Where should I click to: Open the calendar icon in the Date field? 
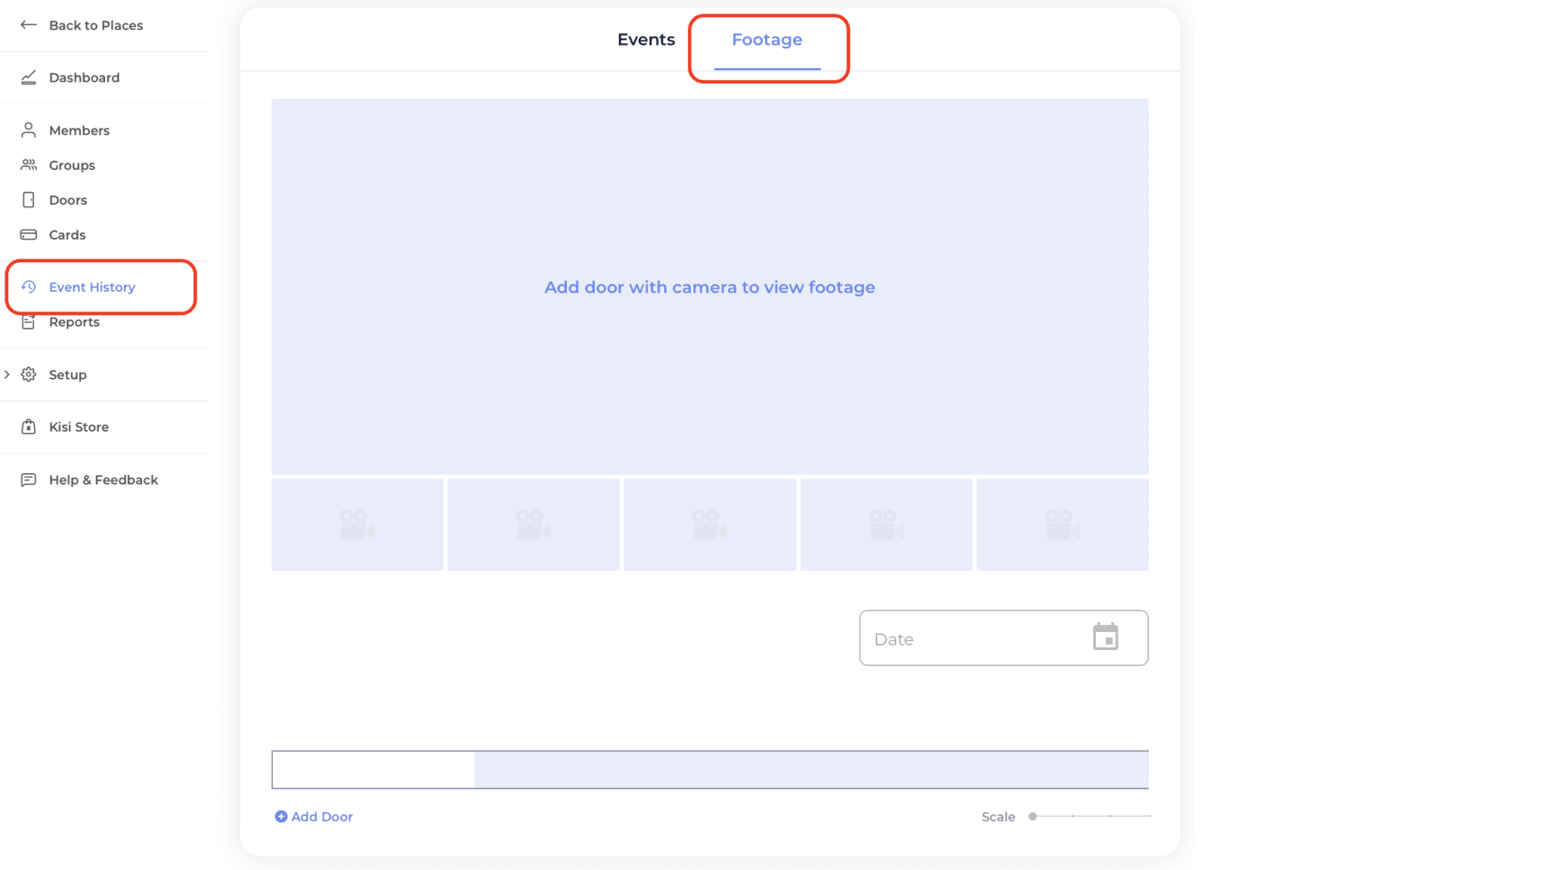1106,637
